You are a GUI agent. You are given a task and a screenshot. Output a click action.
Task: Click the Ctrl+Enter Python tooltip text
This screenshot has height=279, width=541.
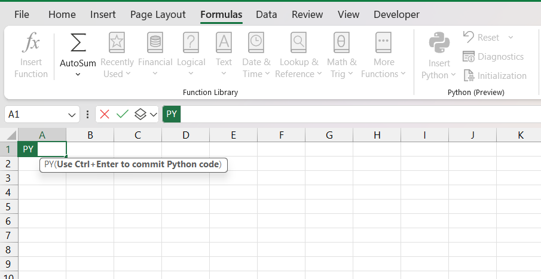pyautogui.click(x=133, y=164)
